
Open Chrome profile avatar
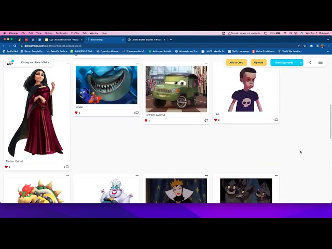click(323, 46)
